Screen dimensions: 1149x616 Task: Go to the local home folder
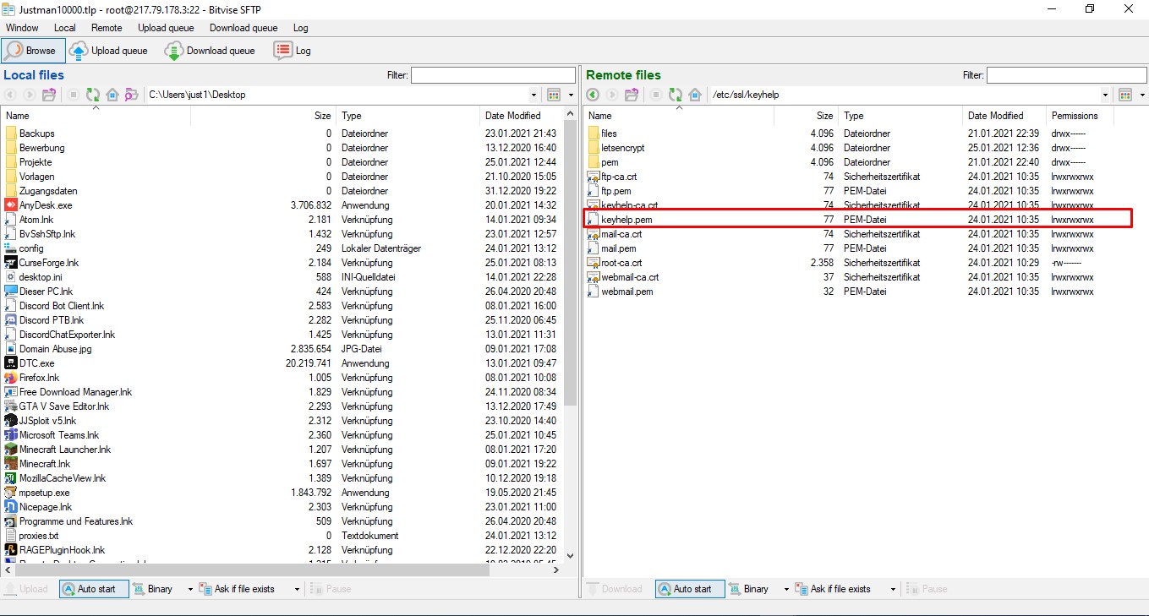(x=112, y=95)
